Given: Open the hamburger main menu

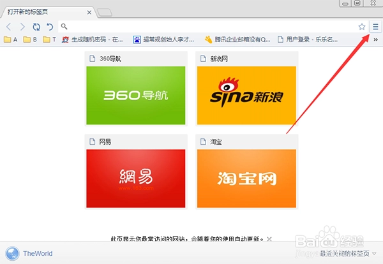Looking at the screenshot, I should click(x=375, y=27).
